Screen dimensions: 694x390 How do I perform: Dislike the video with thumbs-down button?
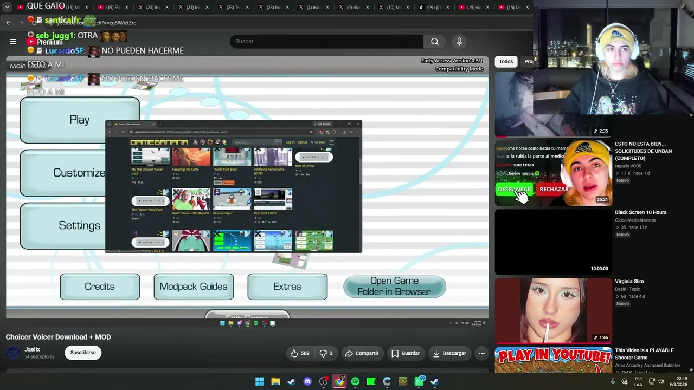326,353
